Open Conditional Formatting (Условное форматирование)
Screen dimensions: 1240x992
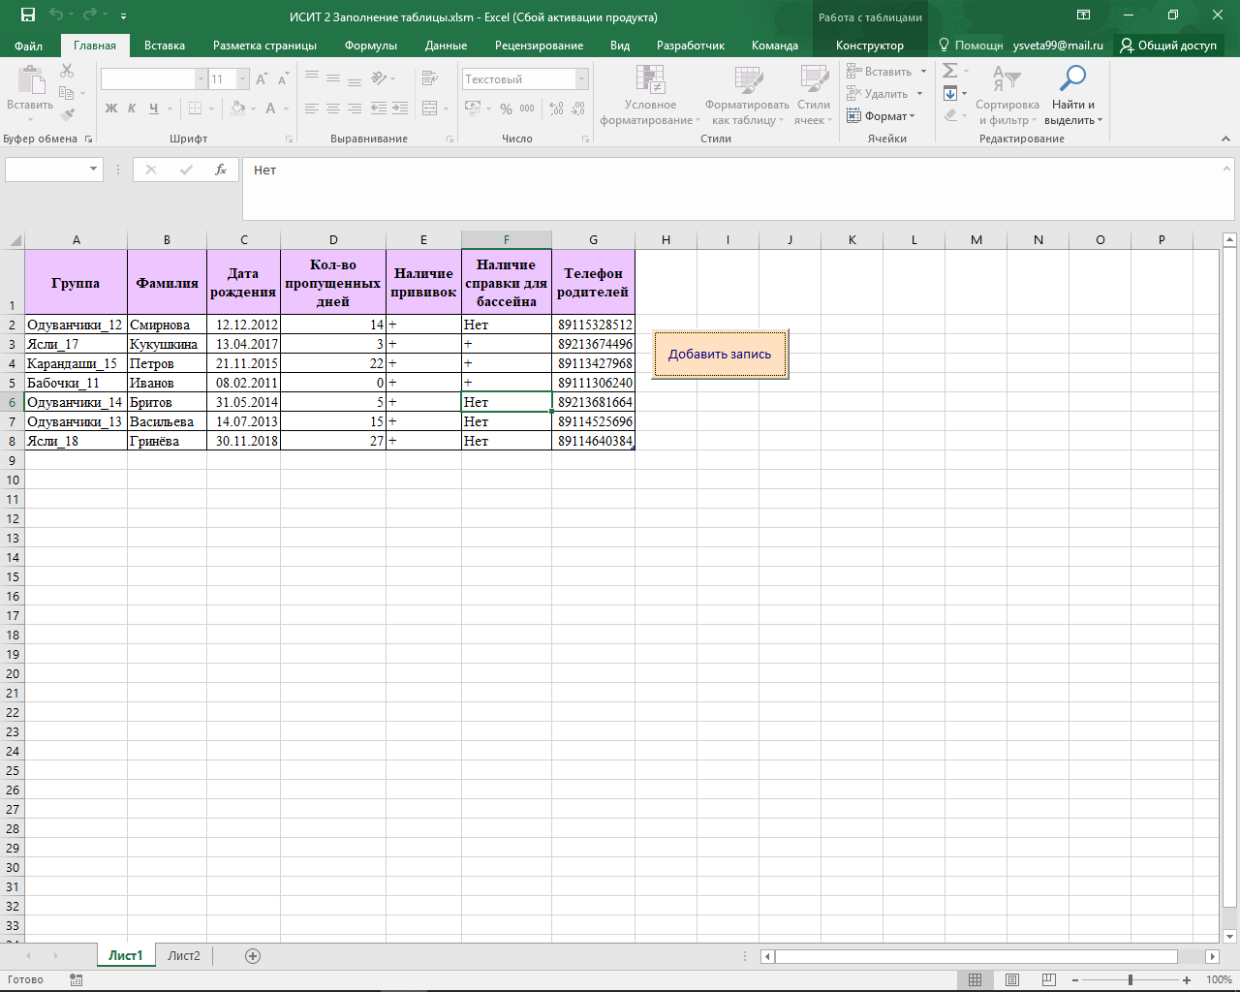650,96
